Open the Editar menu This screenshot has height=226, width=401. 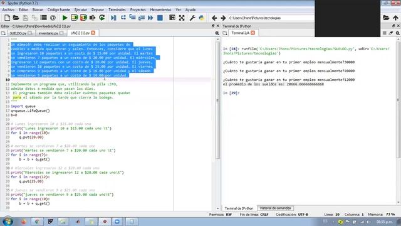tap(24, 9)
